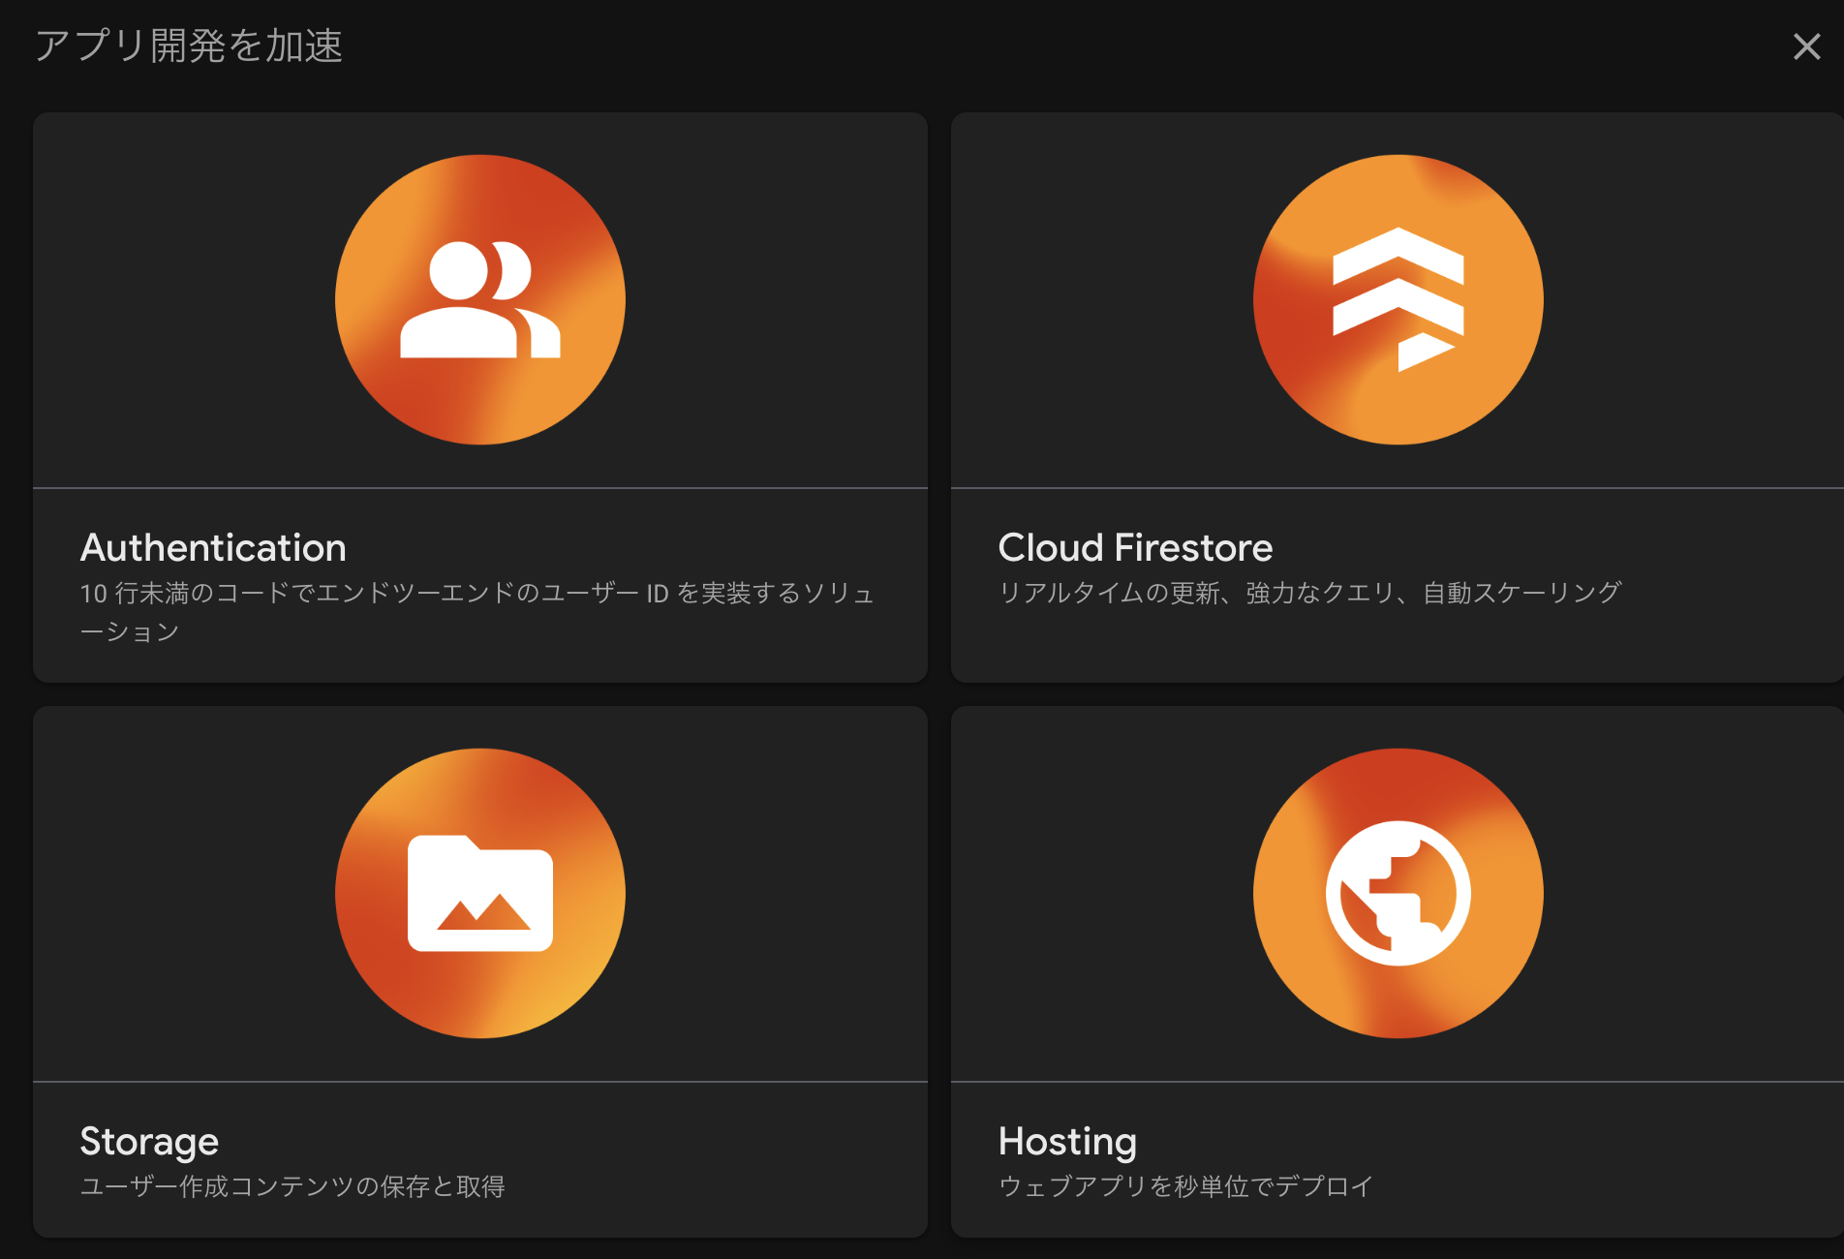Click the Firestore description about realtime updates
1844x1259 pixels.
pyautogui.click(x=1309, y=593)
